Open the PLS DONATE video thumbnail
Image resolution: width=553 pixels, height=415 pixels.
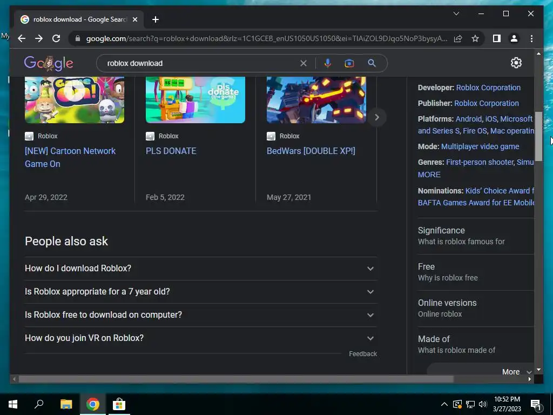(195, 100)
